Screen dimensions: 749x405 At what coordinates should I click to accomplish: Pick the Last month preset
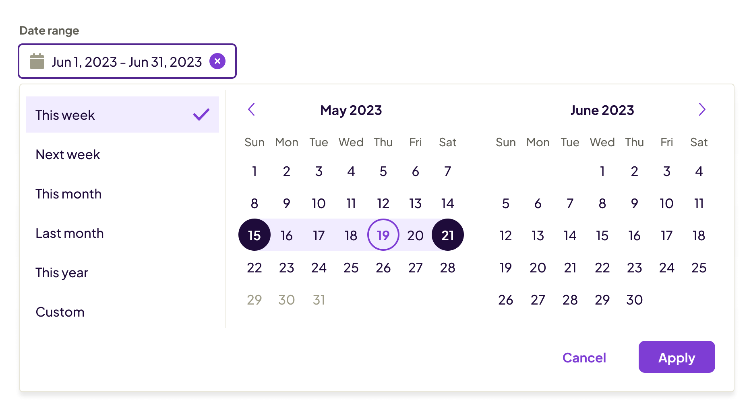[x=70, y=233]
